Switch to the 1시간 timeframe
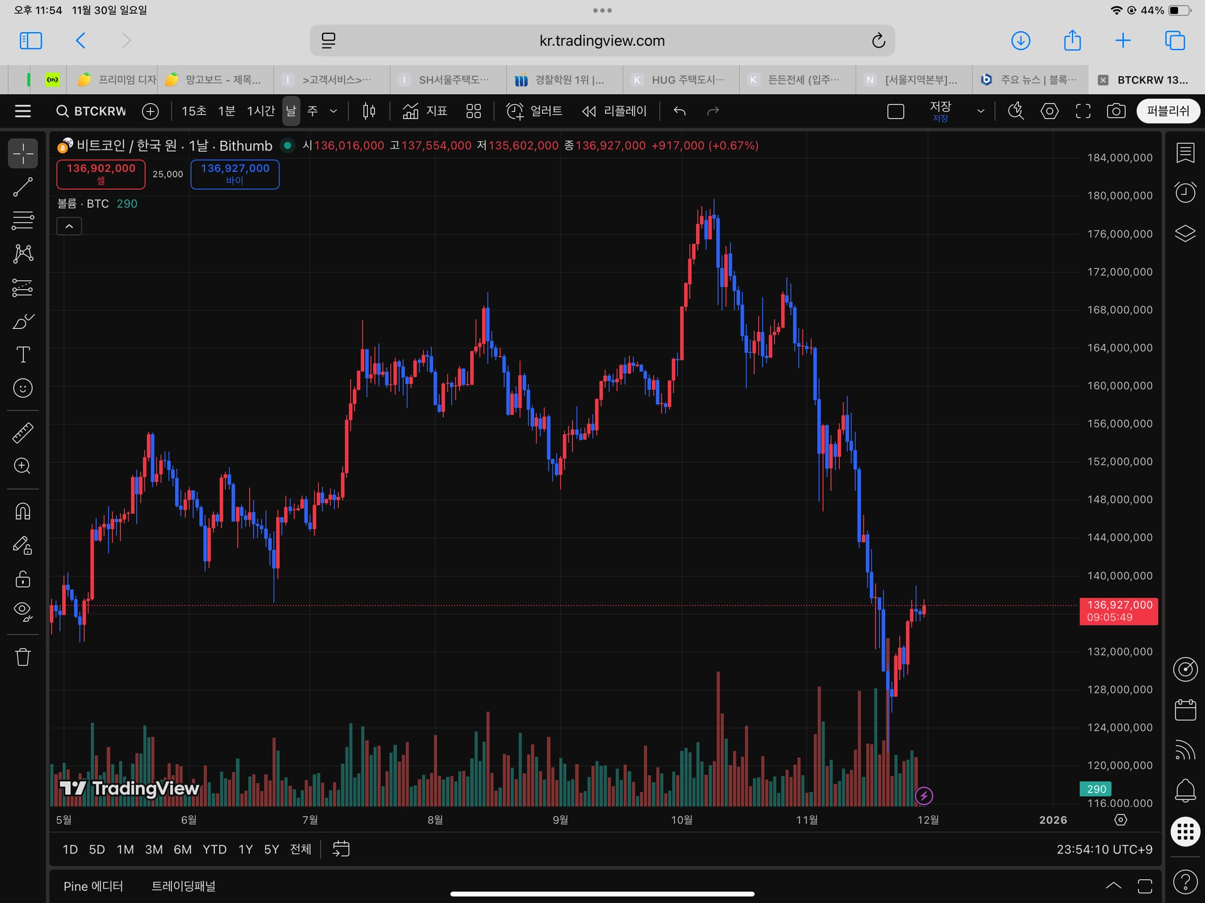Viewport: 1205px width, 903px height. point(260,111)
